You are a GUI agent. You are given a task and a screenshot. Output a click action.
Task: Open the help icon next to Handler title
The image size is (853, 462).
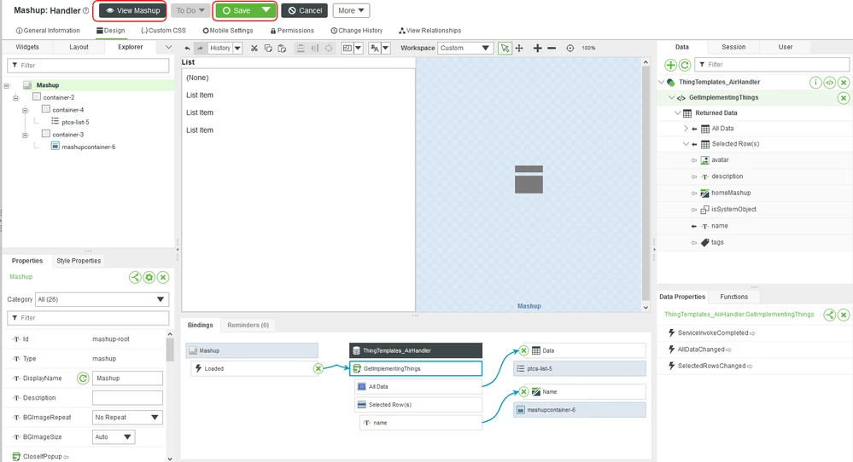click(x=85, y=10)
